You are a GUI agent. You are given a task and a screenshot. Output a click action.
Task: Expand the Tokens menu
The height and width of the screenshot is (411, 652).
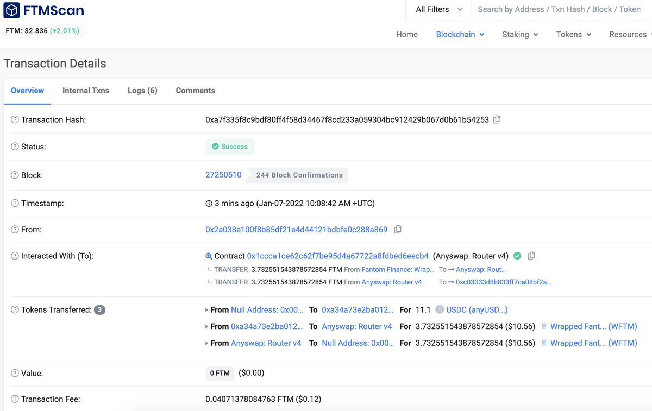[574, 34]
